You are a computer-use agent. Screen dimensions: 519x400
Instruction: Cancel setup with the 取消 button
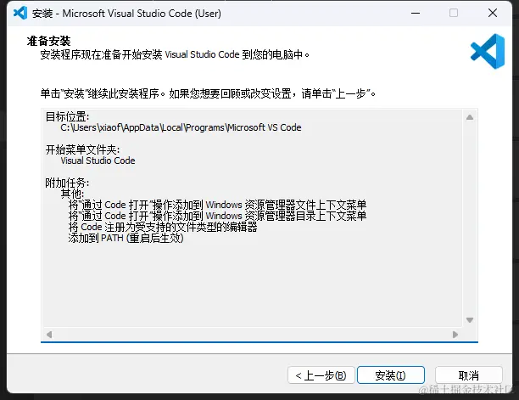[469, 375]
